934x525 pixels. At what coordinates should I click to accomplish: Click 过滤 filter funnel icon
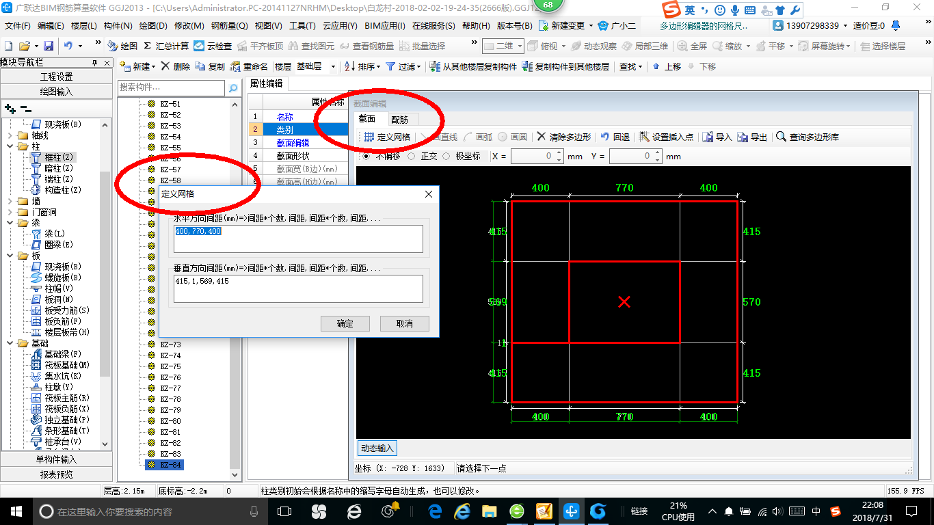tap(390, 66)
